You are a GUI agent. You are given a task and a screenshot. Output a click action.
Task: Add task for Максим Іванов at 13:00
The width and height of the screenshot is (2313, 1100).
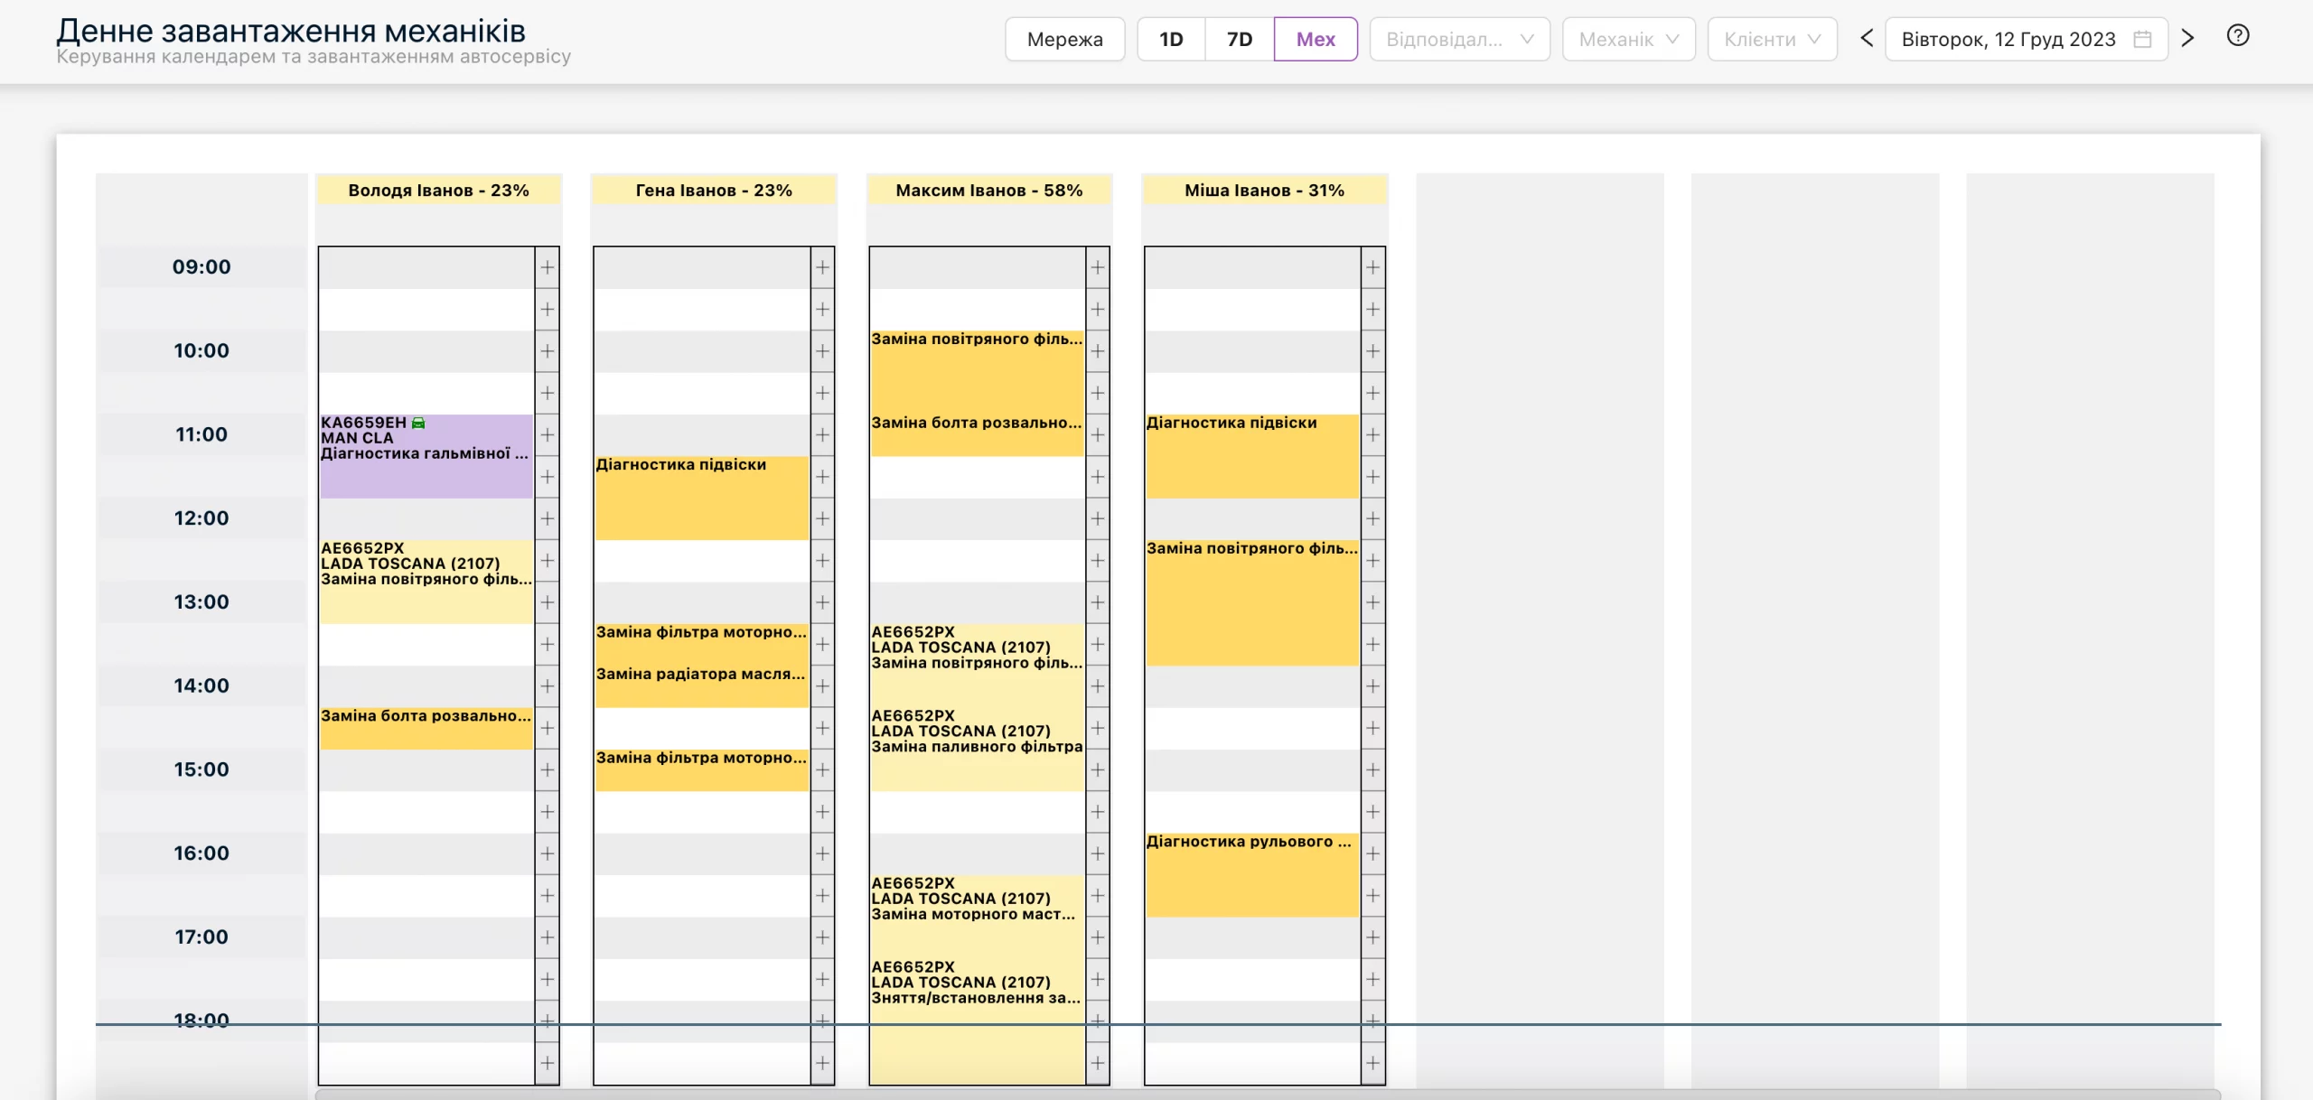click(1098, 602)
